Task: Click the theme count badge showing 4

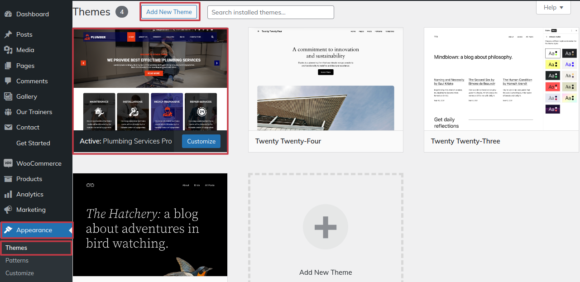Action: (122, 12)
